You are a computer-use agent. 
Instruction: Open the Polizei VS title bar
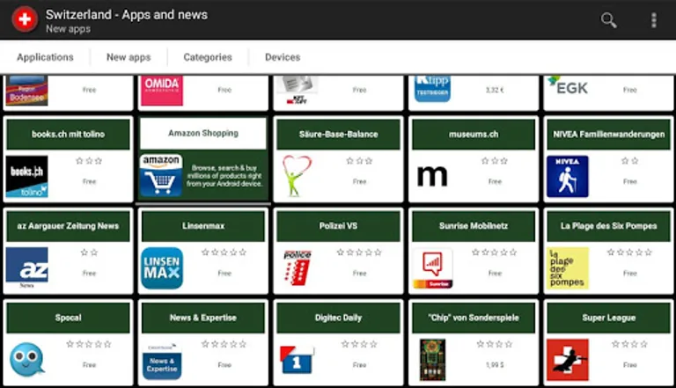click(x=338, y=226)
